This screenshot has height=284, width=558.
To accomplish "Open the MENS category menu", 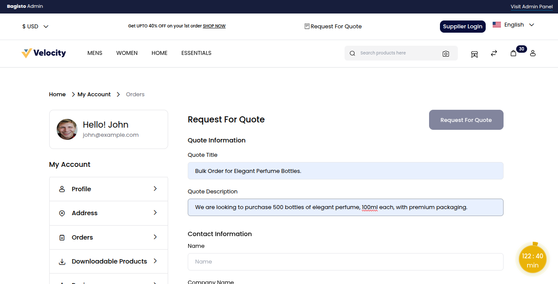I will pyautogui.click(x=95, y=53).
